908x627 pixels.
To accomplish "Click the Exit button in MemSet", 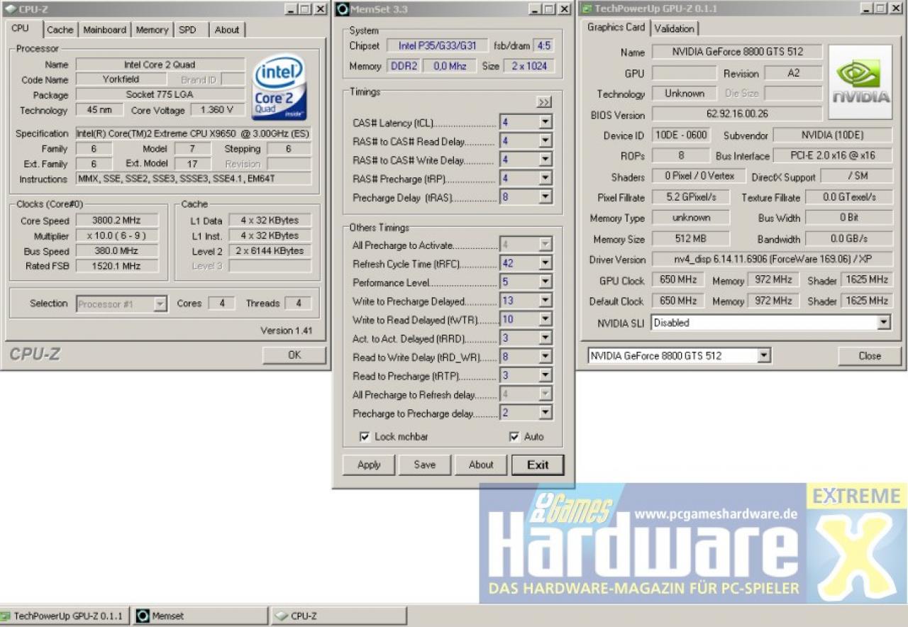I will click(538, 465).
